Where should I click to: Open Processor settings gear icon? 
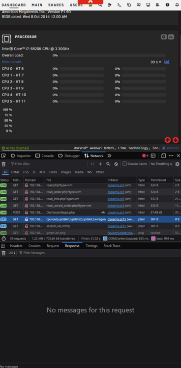[164, 37]
